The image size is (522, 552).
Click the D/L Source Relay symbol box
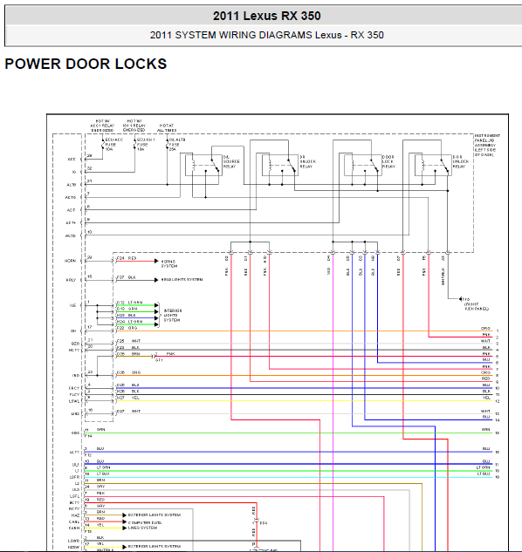(x=203, y=165)
